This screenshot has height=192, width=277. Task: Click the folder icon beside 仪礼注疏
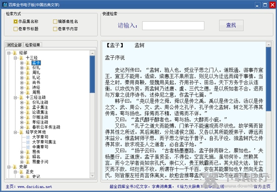coord(28,102)
